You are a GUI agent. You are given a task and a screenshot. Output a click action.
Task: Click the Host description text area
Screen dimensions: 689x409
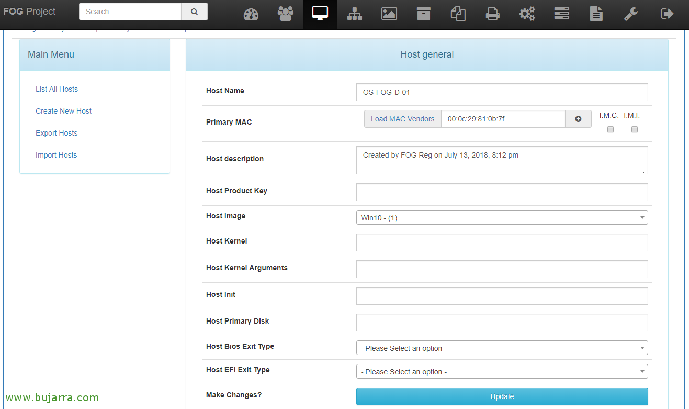coord(502,160)
